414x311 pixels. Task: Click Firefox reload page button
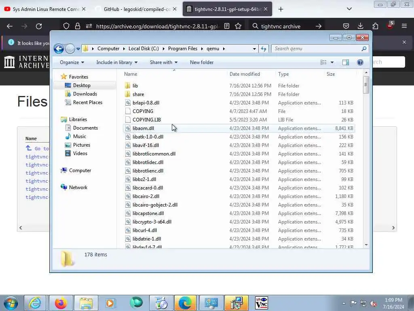39,26
